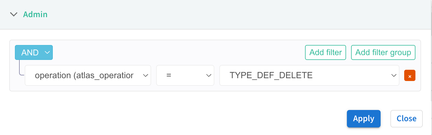Apply the admin filter

pyautogui.click(x=363, y=119)
